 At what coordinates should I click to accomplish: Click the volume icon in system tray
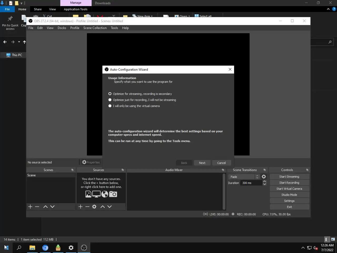coord(315,248)
